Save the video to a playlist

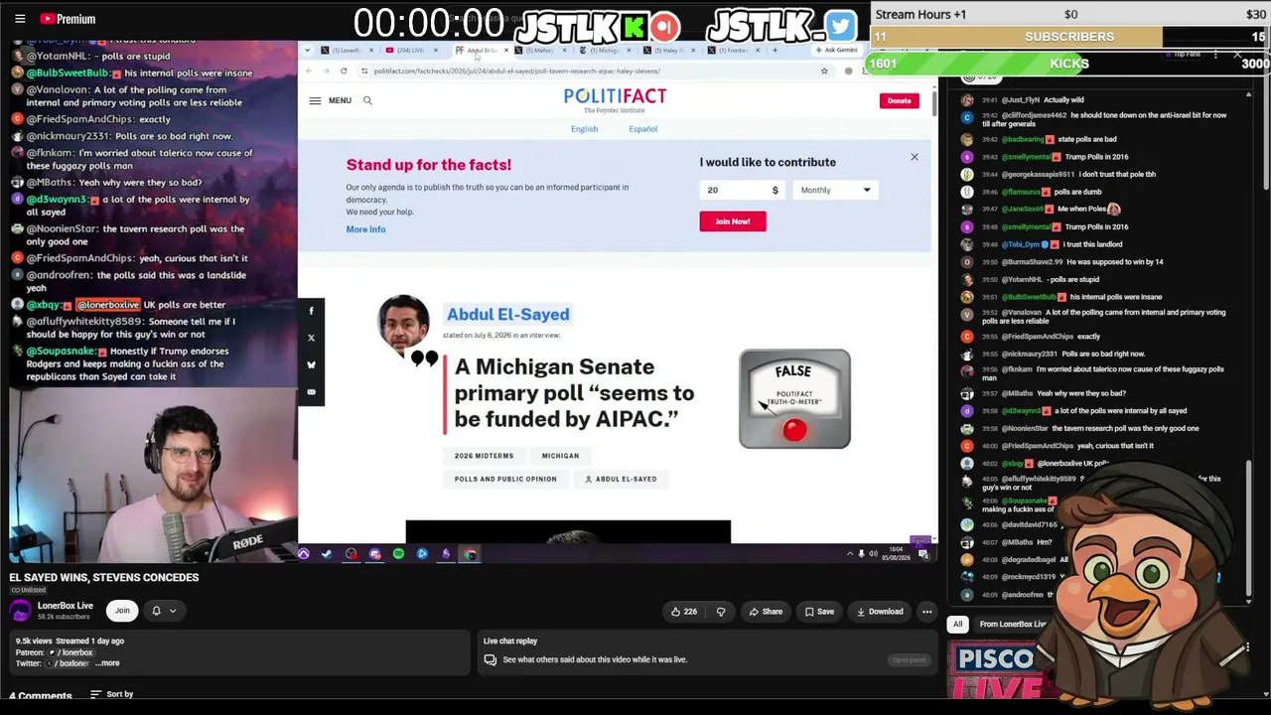coord(819,612)
